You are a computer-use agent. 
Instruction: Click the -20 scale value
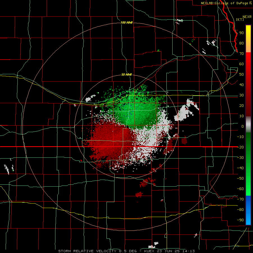[240, 147]
